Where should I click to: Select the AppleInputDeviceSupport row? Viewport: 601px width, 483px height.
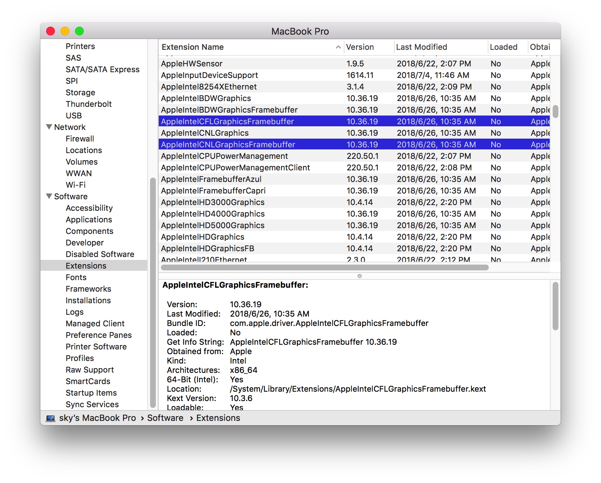[x=354, y=75]
